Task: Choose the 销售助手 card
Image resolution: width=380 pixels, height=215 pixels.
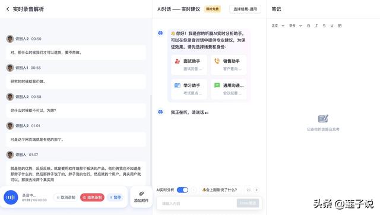Action: click(229, 65)
